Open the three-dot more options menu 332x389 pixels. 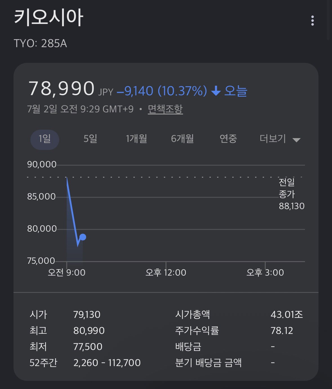[x=312, y=21]
